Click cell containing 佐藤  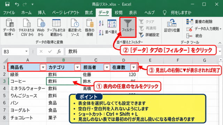(96, 74)
